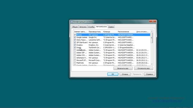Image resolution: width=193 pixels, height=108 pixels.
Task: Click the C:\Users\a1\AppDat... location cell
Action: tap(126, 45)
